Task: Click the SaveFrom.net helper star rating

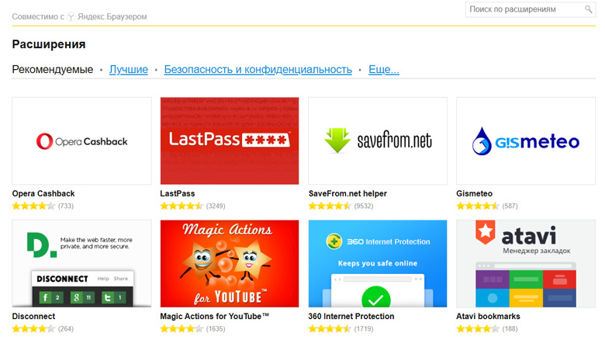Action: (330, 206)
